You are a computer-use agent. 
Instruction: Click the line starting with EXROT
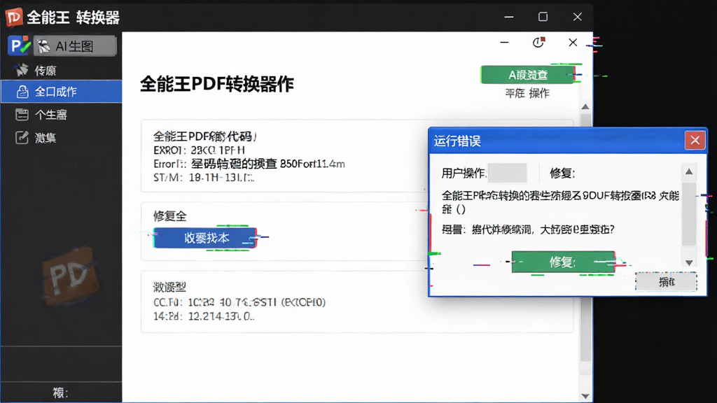[x=200, y=150]
